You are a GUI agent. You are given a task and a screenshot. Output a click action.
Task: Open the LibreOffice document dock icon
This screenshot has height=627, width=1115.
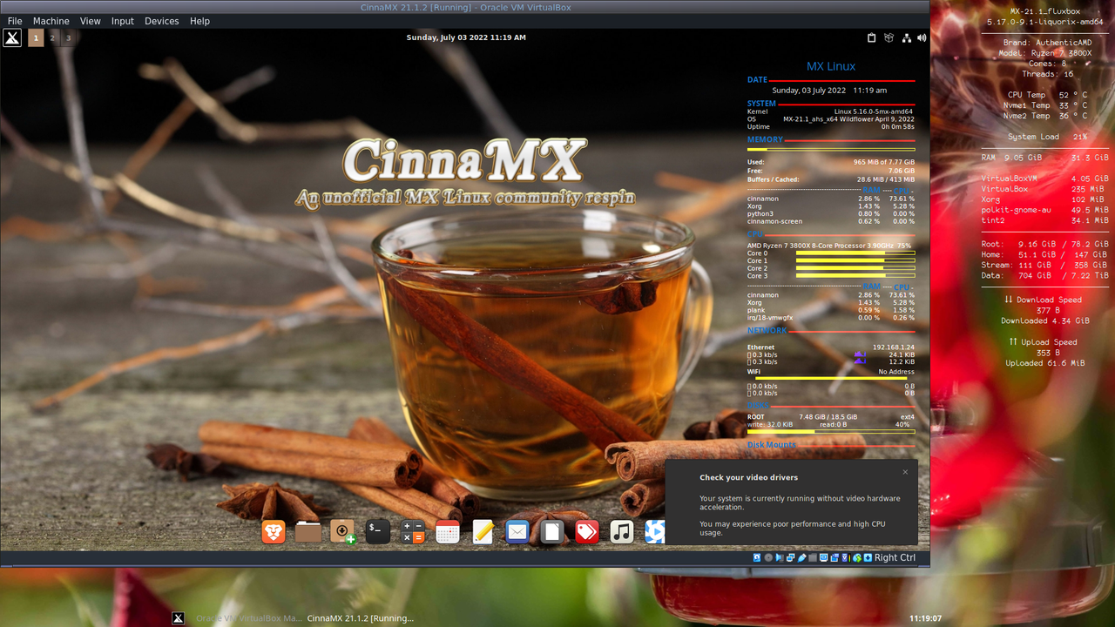552,531
